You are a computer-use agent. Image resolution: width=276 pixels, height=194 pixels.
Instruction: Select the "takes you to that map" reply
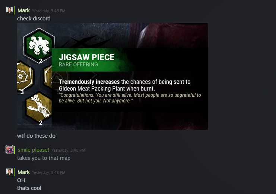coord(44,158)
